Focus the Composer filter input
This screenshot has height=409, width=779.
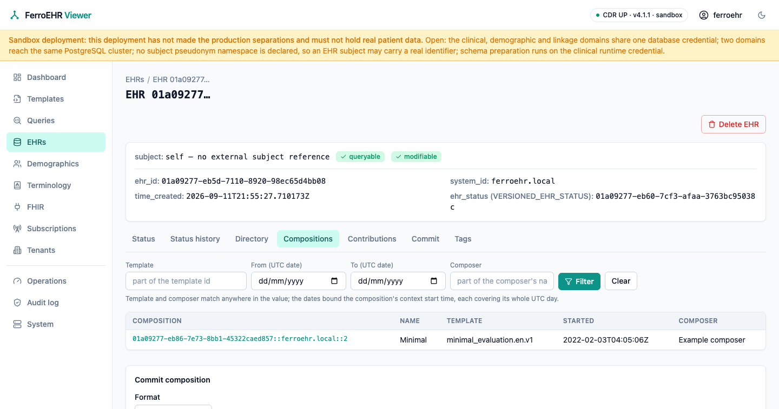point(502,281)
